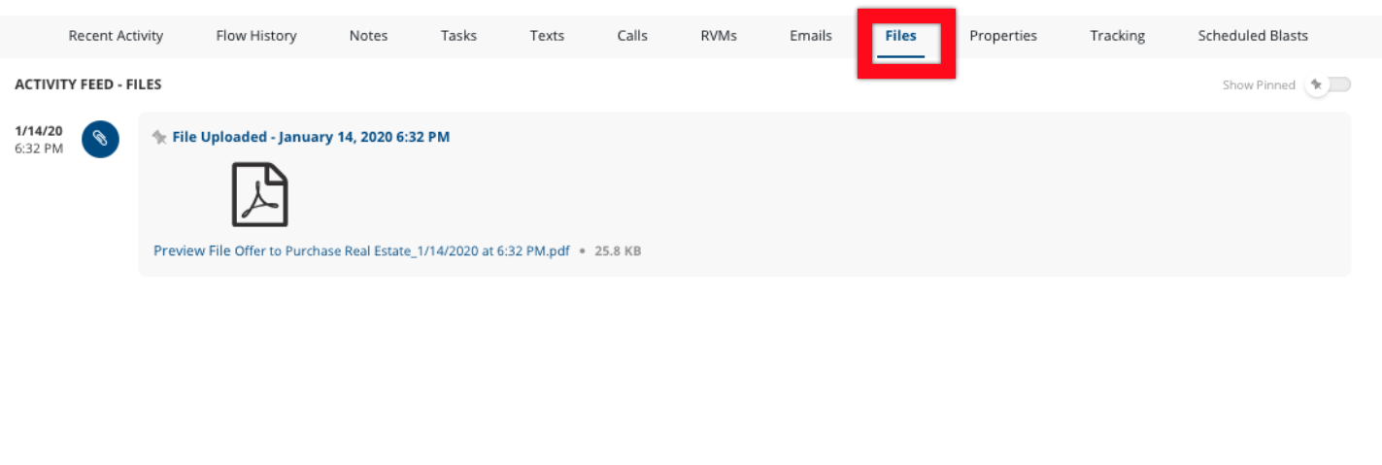Open File Uploaded January 14, 2020 heading
The height and width of the screenshot is (465, 1382).
(311, 137)
